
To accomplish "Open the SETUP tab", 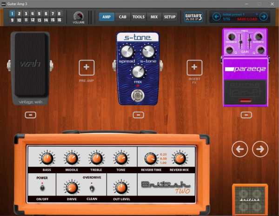I will coord(170,17).
